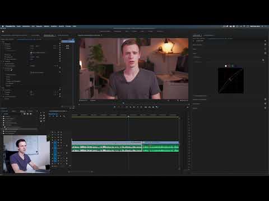Screen dimensions: 269x201
Task: Switch to the active Effect Controls tab
Action: coord(49,35)
